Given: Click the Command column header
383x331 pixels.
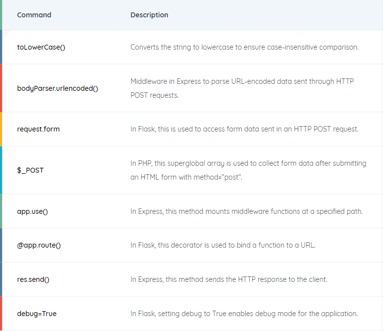Looking at the screenshot, I should pyautogui.click(x=34, y=15).
